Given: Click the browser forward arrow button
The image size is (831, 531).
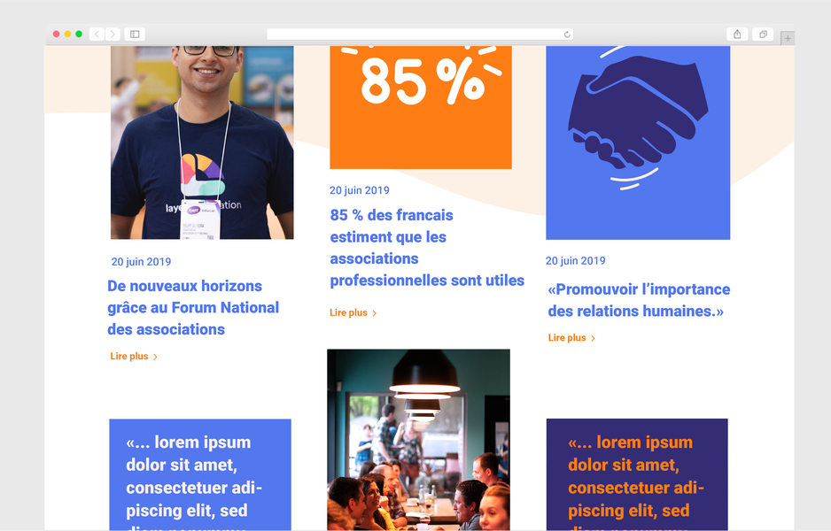Looking at the screenshot, I should (x=113, y=35).
